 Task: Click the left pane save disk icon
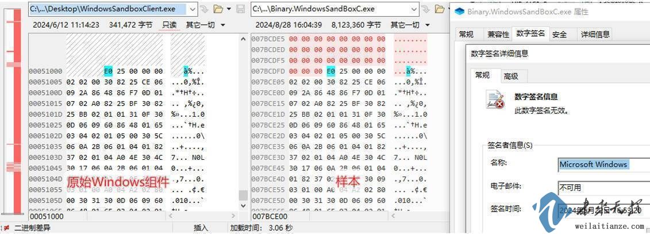(x=240, y=9)
